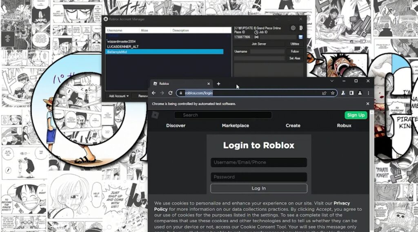Click the Log In button
Screen dimensions: 418x232
tap(258, 188)
